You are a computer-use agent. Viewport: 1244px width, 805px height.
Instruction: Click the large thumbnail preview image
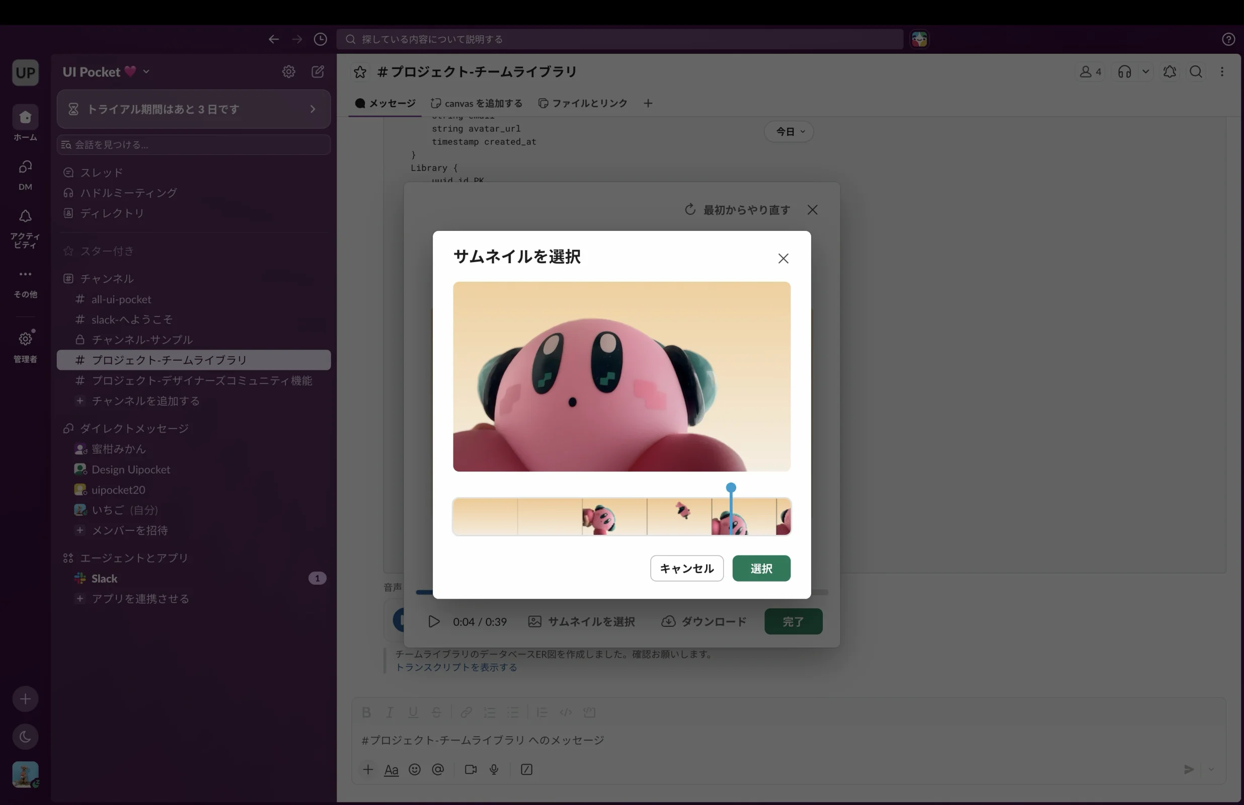pos(621,376)
